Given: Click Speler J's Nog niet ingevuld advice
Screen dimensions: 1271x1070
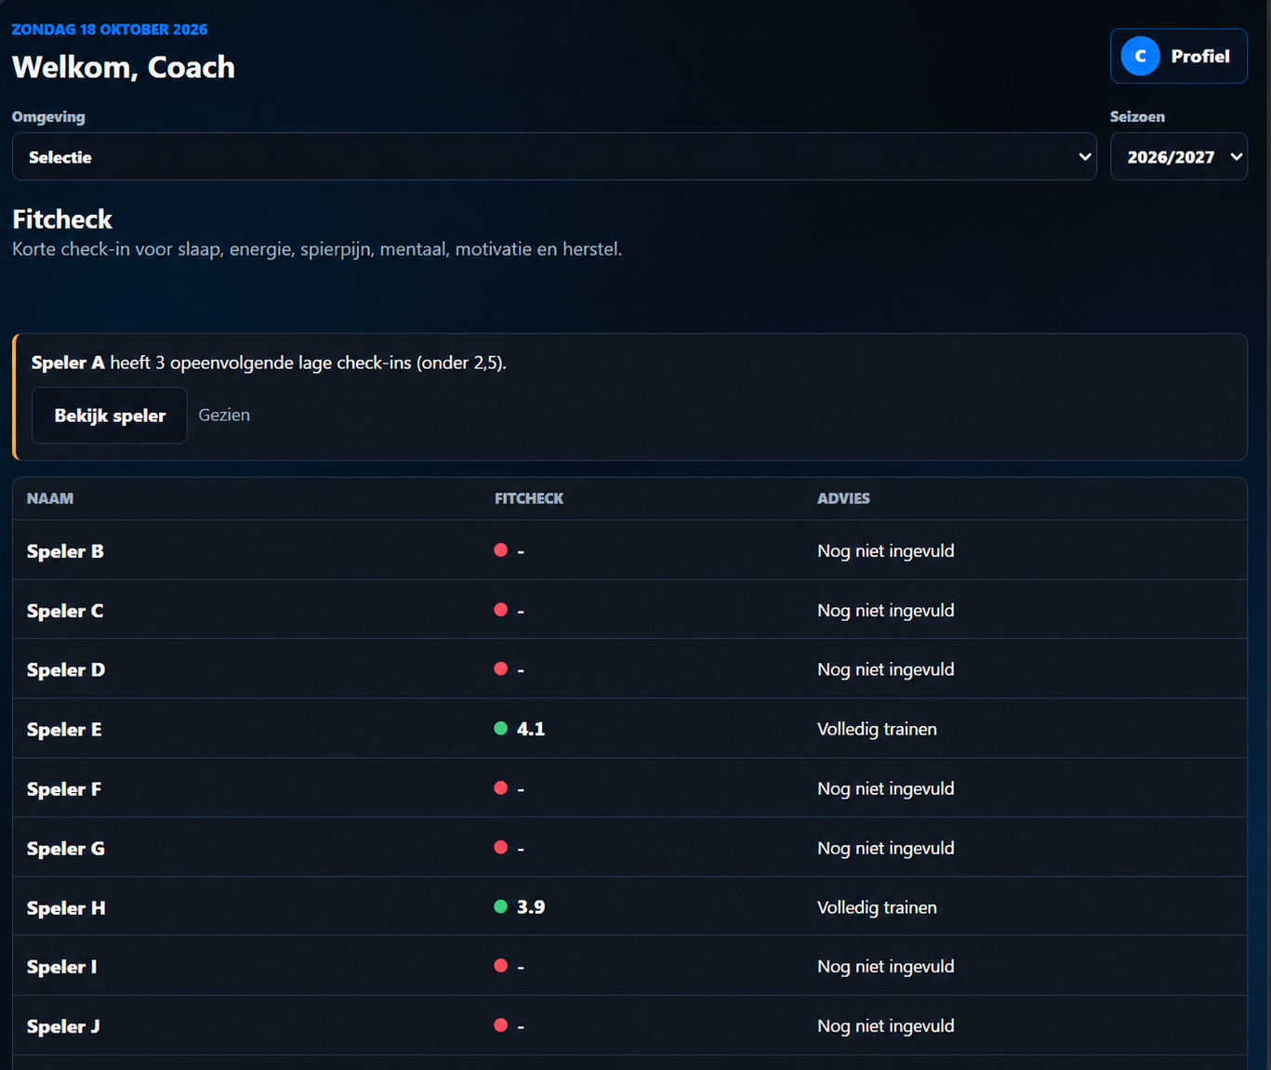Looking at the screenshot, I should click(886, 1026).
